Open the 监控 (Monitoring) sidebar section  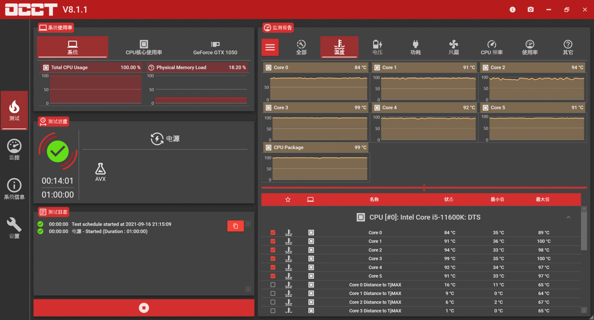click(x=14, y=150)
